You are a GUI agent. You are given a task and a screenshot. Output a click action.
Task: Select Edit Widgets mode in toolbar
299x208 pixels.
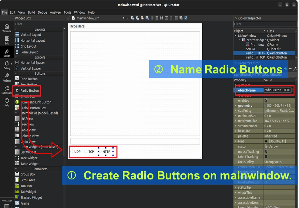click(133, 18)
